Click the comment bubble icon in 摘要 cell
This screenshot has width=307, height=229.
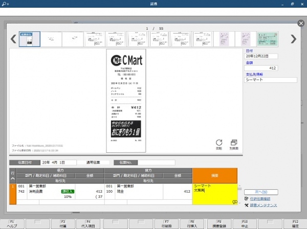(234, 202)
